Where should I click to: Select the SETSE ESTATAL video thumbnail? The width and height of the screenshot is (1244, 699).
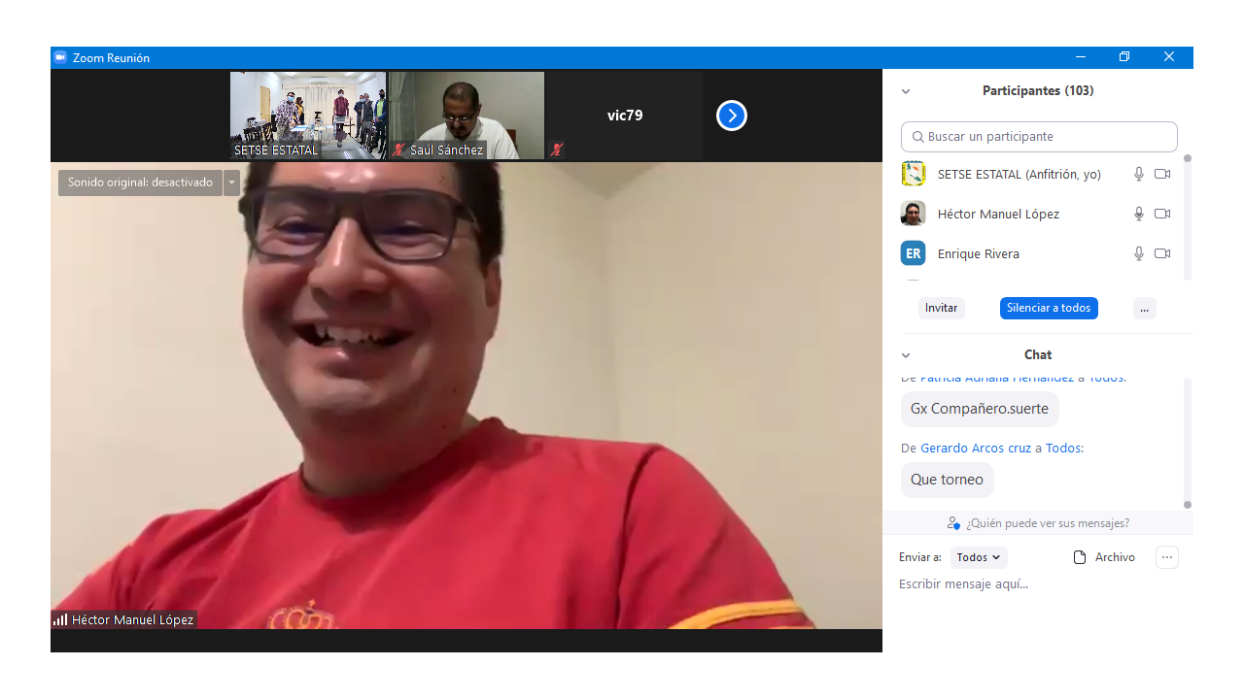308,116
